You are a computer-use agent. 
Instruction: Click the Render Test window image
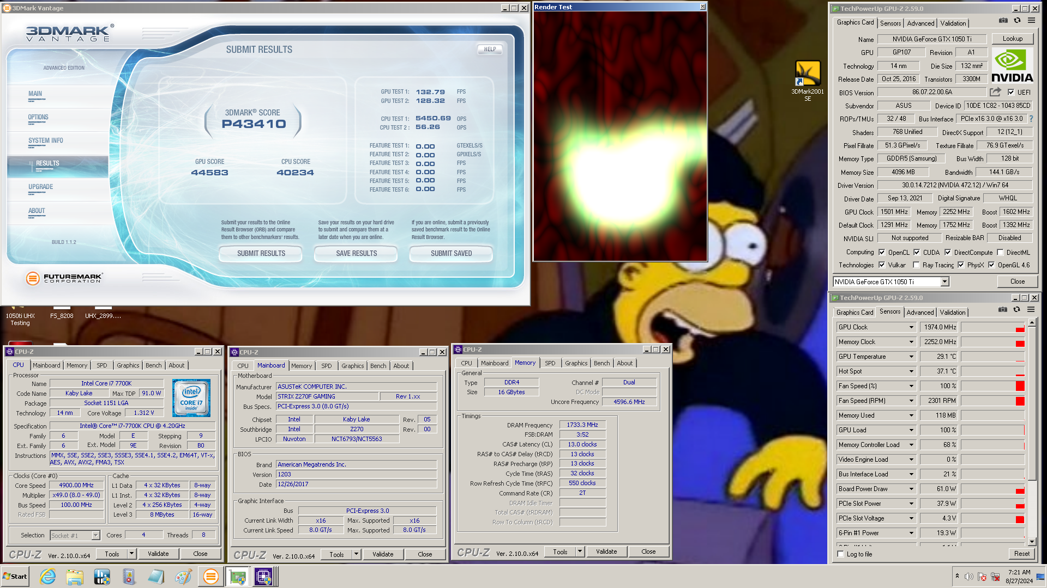620,136
